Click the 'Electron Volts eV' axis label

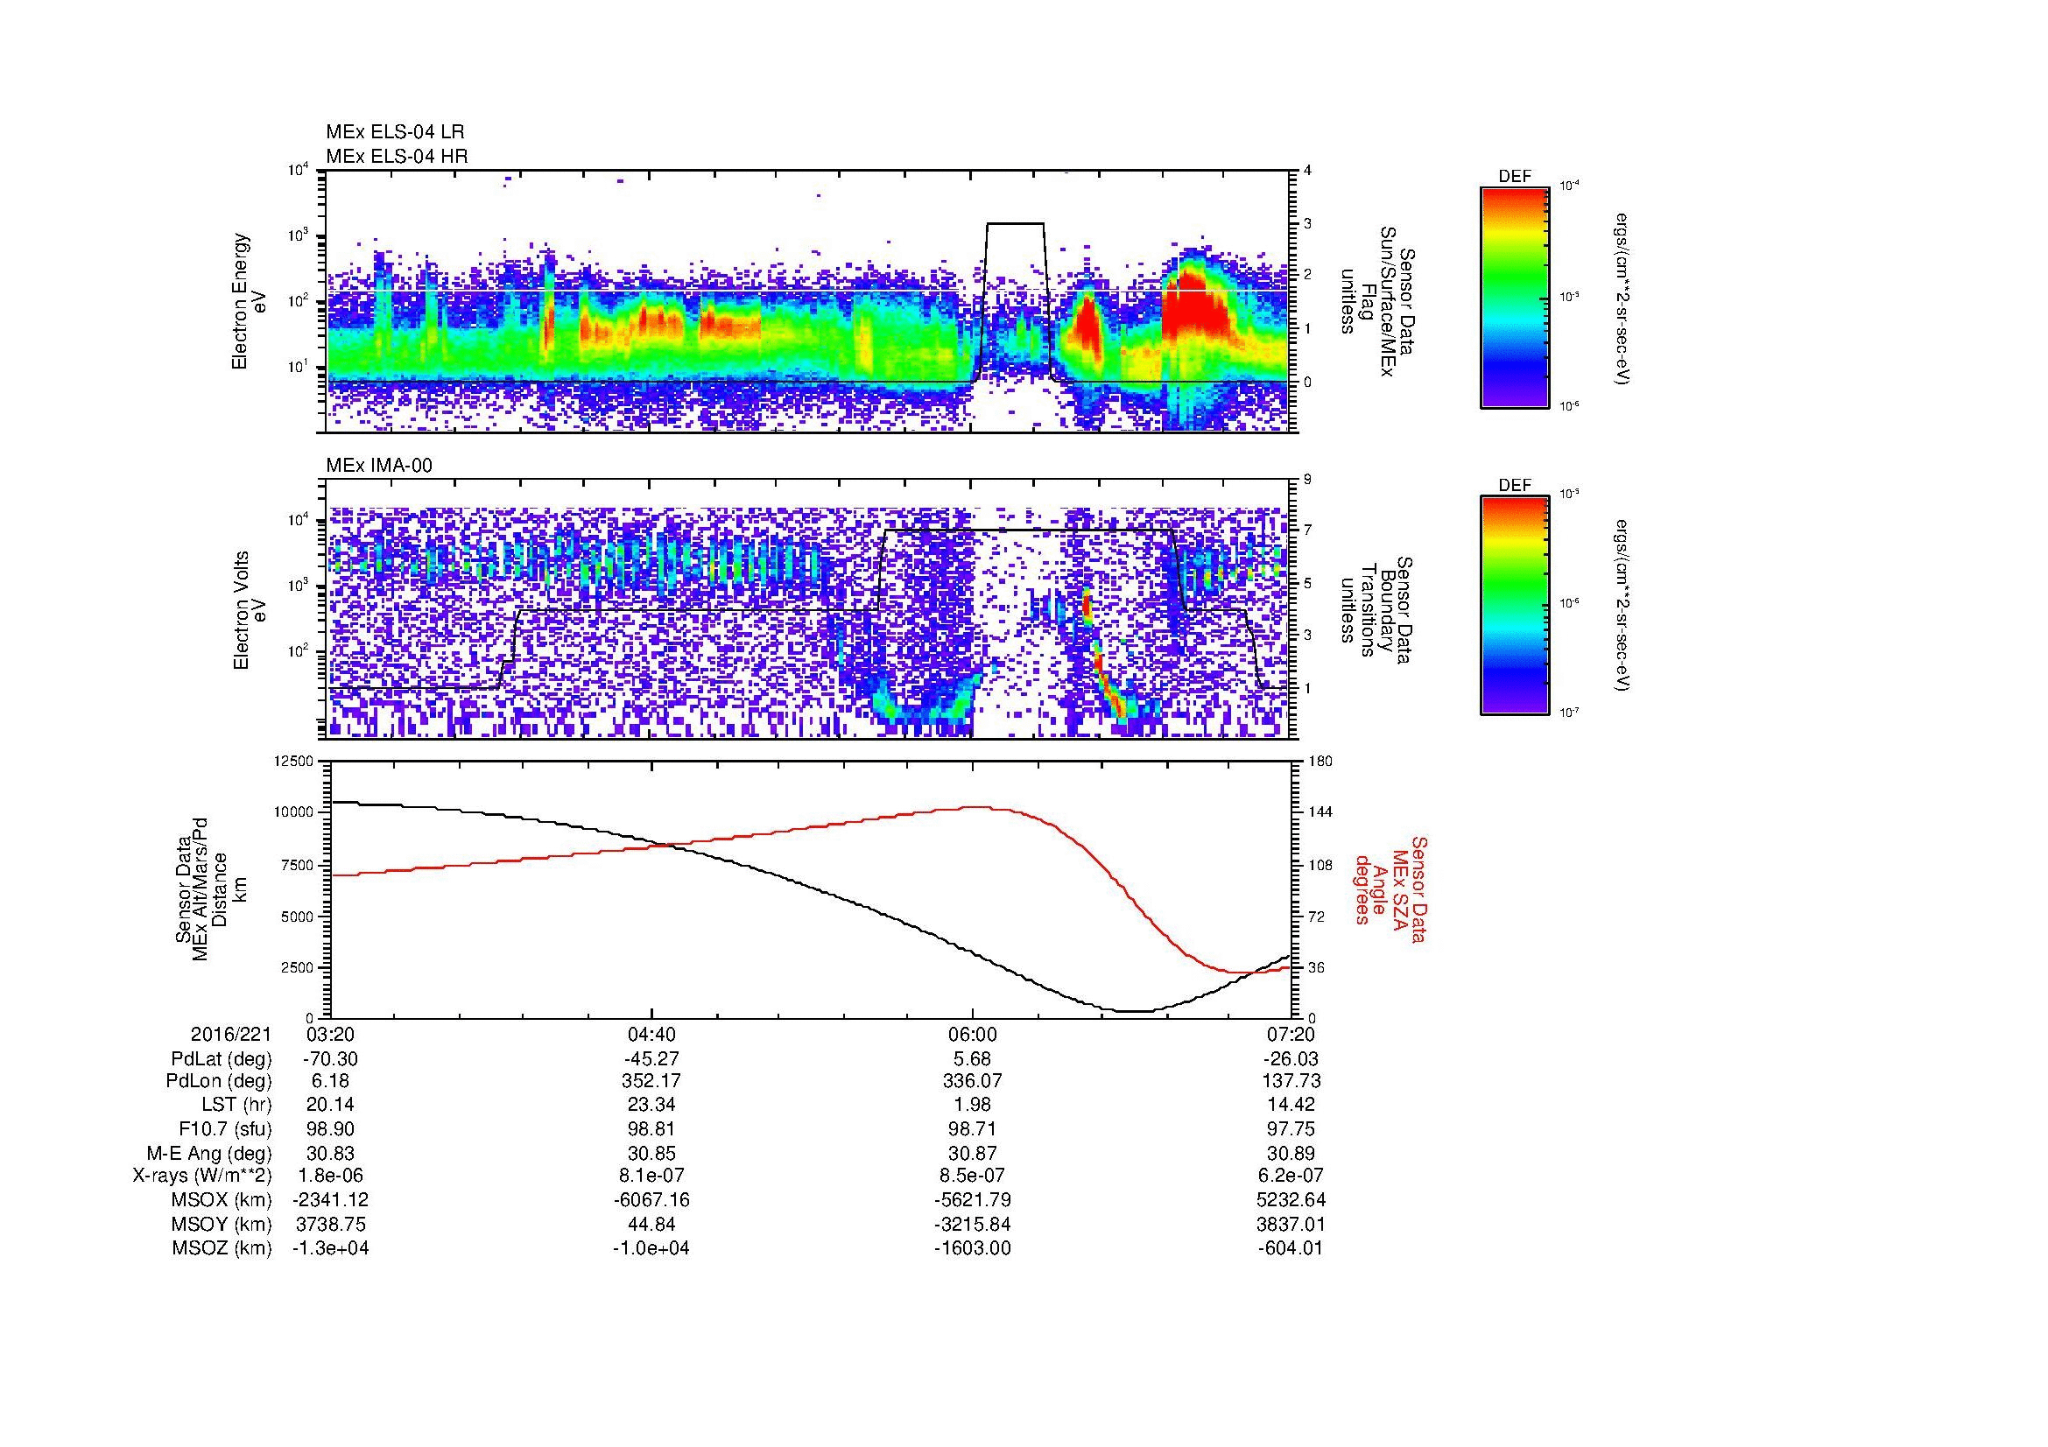[249, 610]
